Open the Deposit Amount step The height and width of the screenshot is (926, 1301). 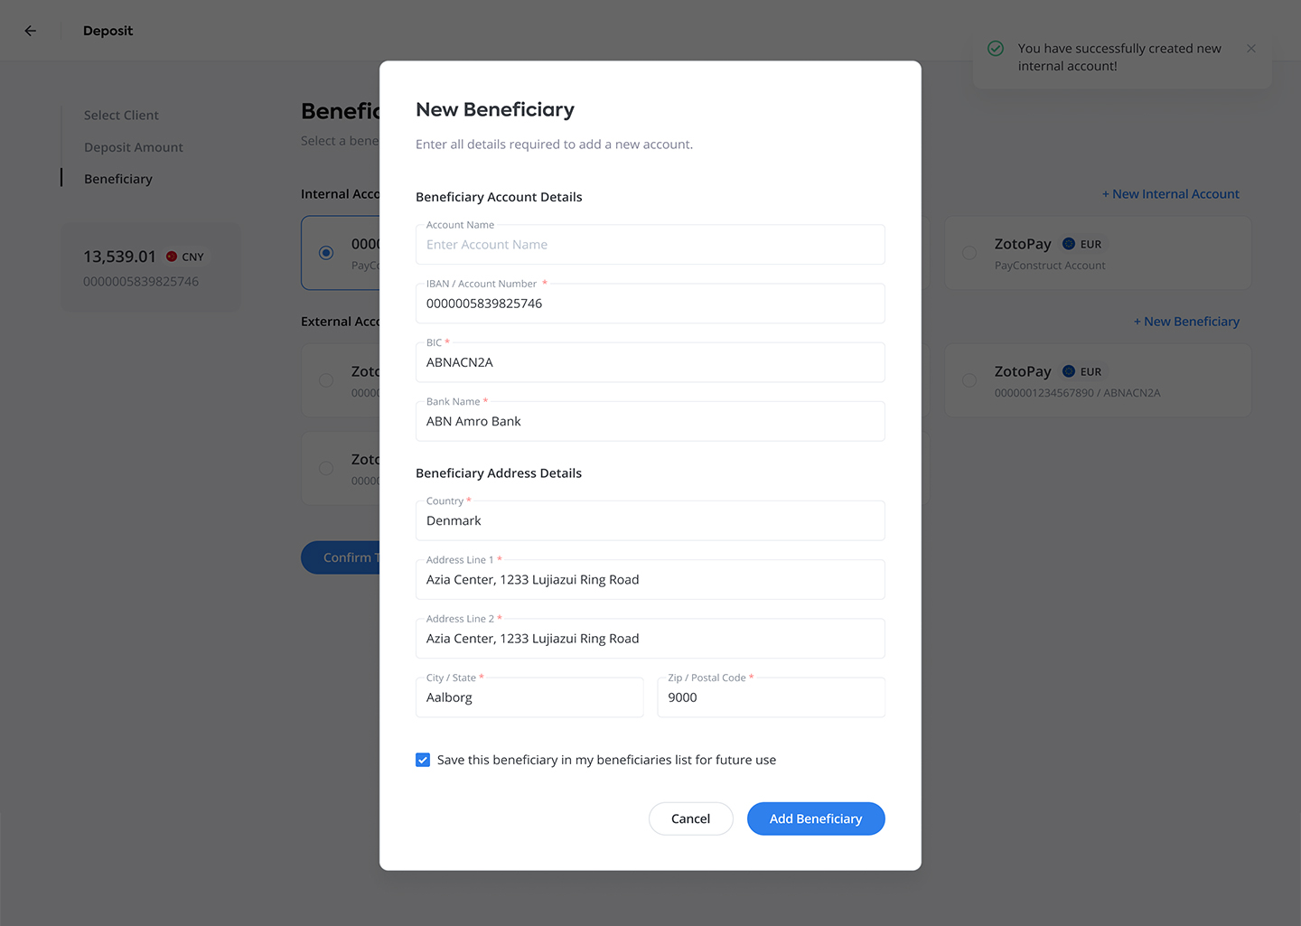(x=134, y=147)
